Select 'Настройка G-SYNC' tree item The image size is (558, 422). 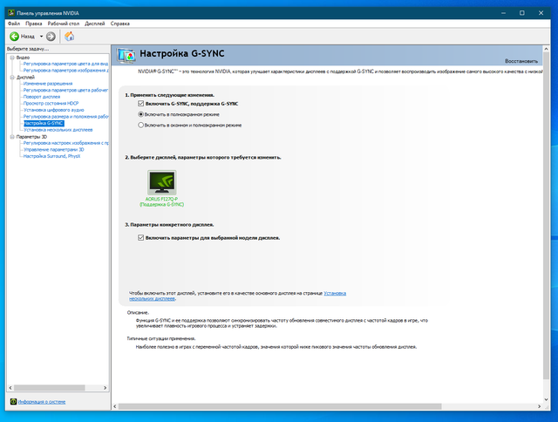(x=44, y=123)
